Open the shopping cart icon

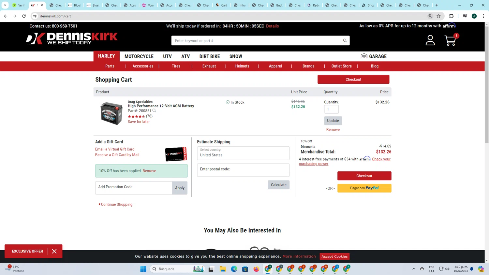click(451, 40)
